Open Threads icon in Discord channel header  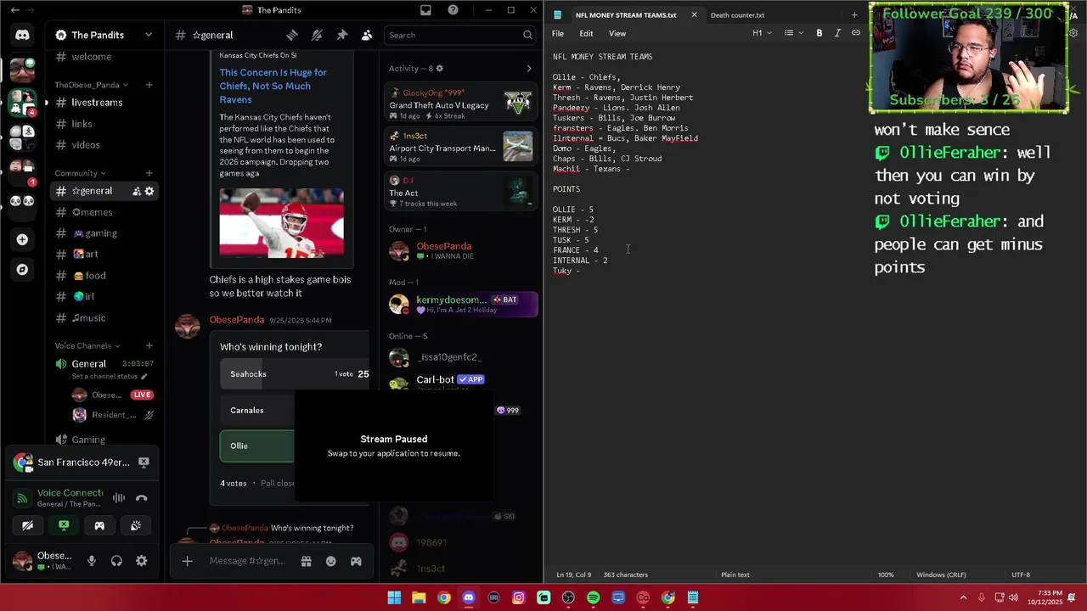pos(292,35)
